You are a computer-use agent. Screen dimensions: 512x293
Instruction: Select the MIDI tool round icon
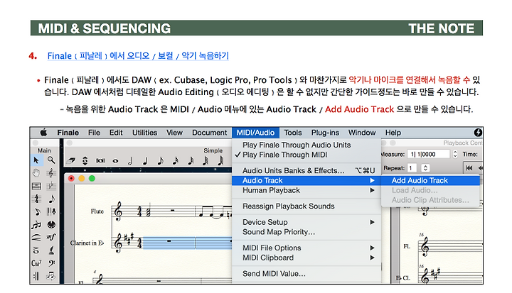tap(51, 225)
